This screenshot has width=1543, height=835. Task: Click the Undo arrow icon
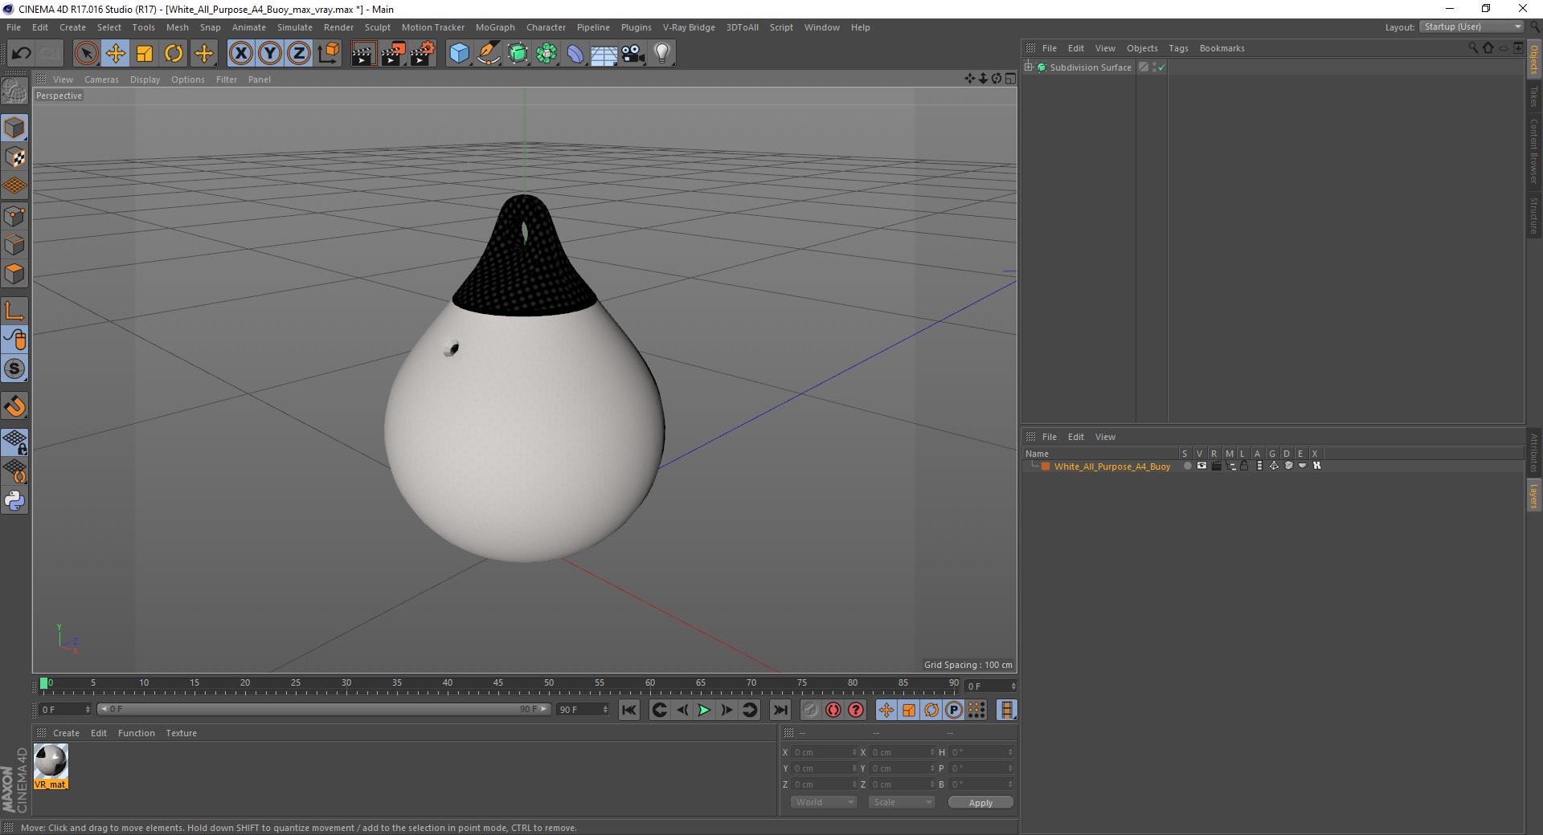point(21,54)
